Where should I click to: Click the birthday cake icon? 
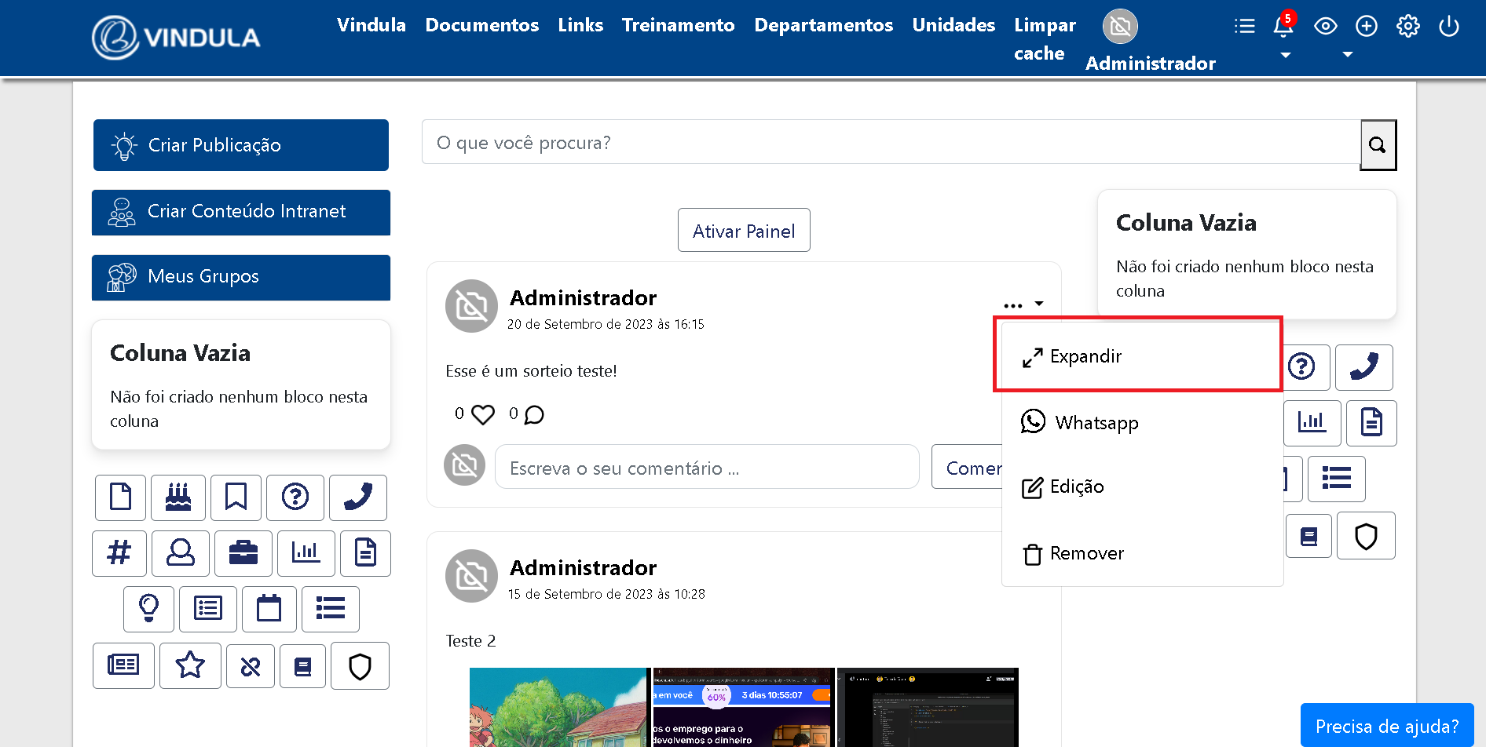[x=178, y=497]
